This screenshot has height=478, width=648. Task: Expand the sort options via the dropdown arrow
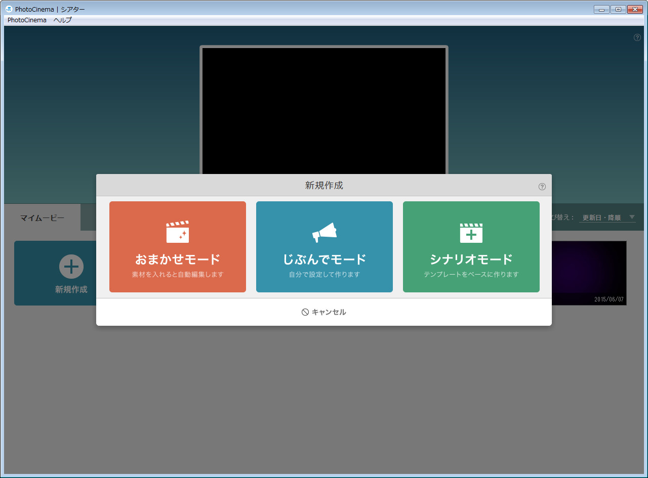pyautogui.click(x=631, y=218)
